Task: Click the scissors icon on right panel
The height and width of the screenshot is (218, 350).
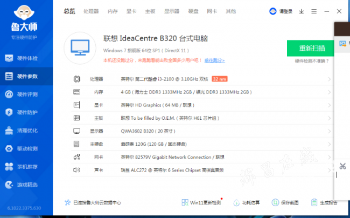Action: [342, 166]
